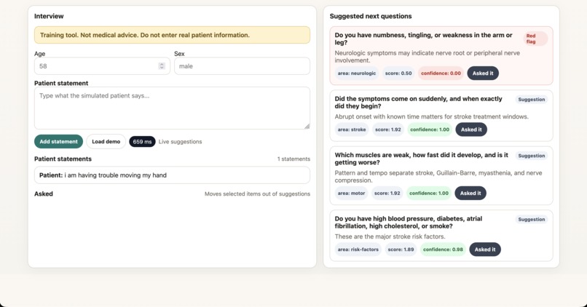The image size is (587, 307).
Task: Click the 'Abrupt onset with known time' explanation
Action: click(431, 116)
